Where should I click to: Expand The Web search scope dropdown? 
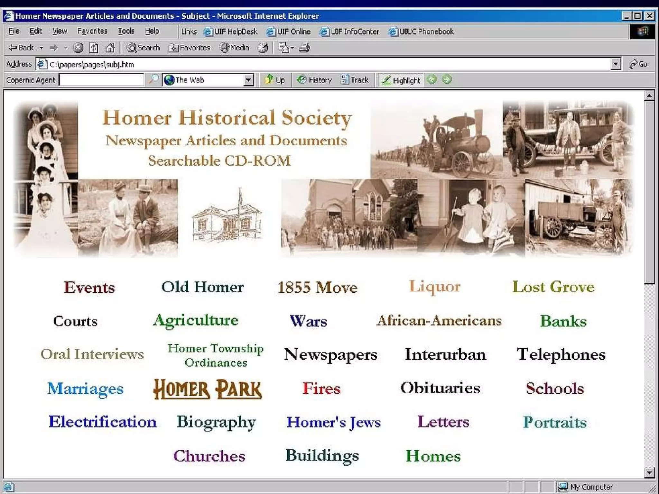[x=248, y=80]
